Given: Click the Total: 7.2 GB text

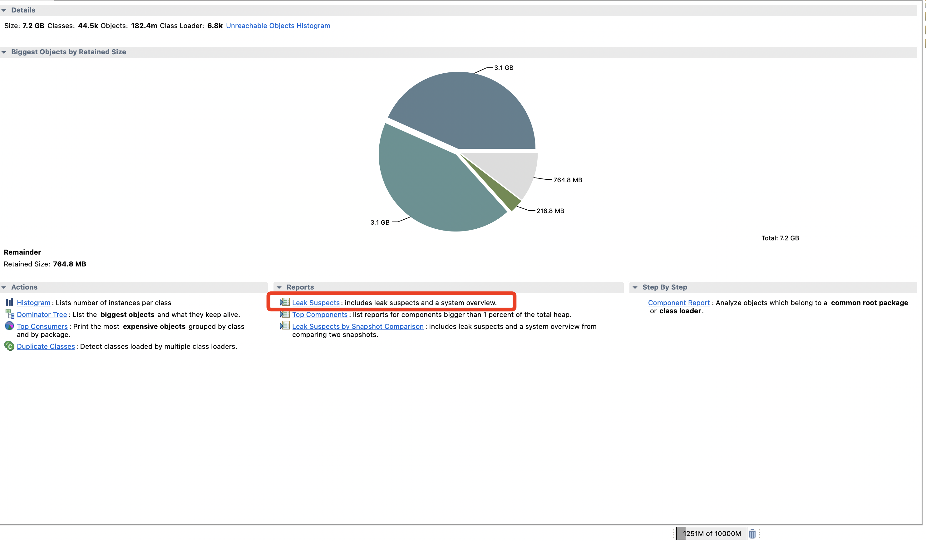Looking at the screenshot, I should [x=780, y=238].
